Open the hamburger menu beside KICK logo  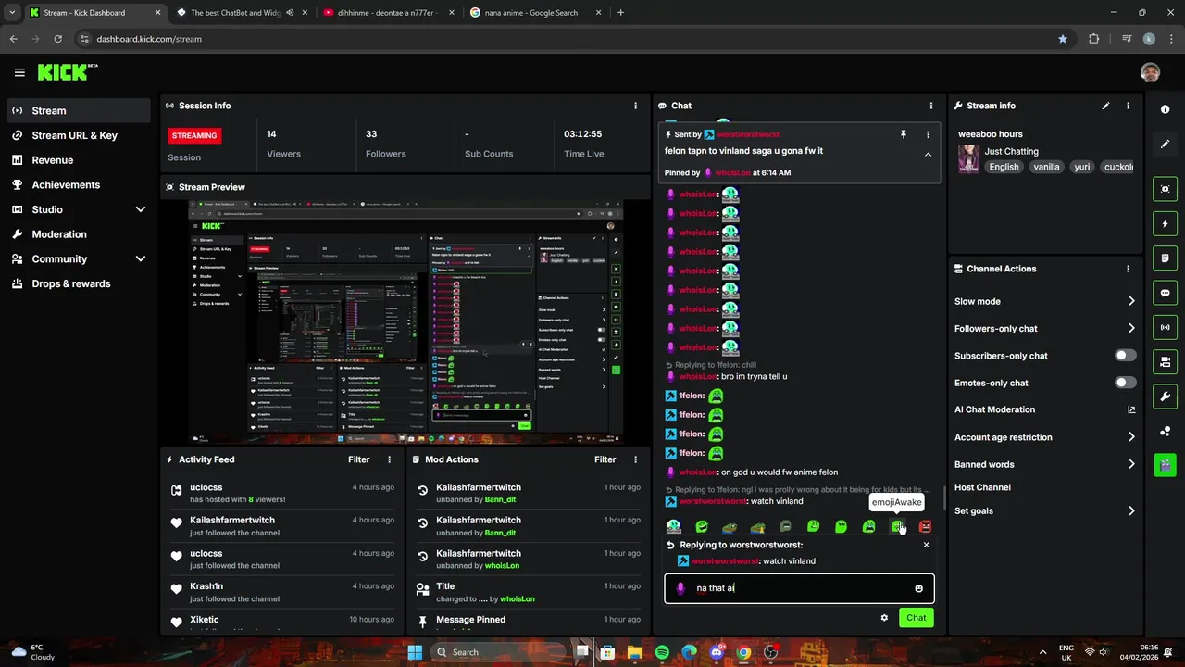pyautogui.click(x=19, y=72)
